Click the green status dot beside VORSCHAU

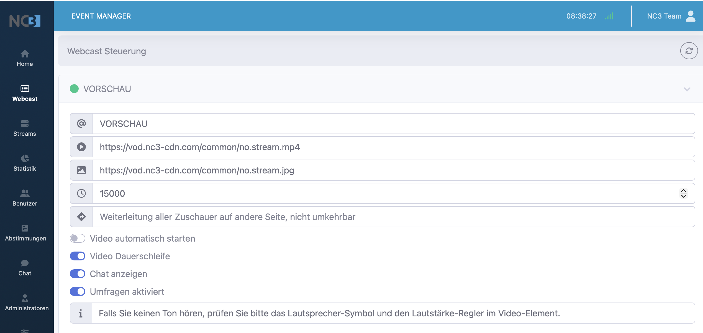(74, 89)
